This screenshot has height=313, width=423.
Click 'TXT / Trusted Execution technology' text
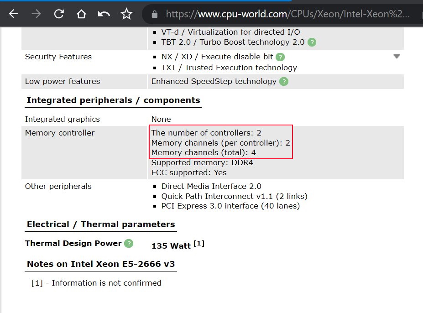(x=229, y=68)
